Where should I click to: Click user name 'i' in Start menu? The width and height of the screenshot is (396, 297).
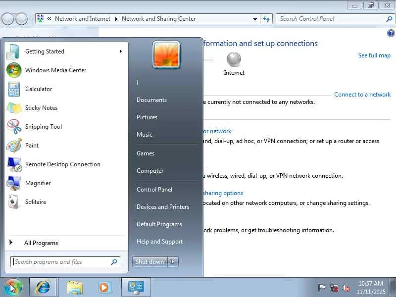[138, 83]
